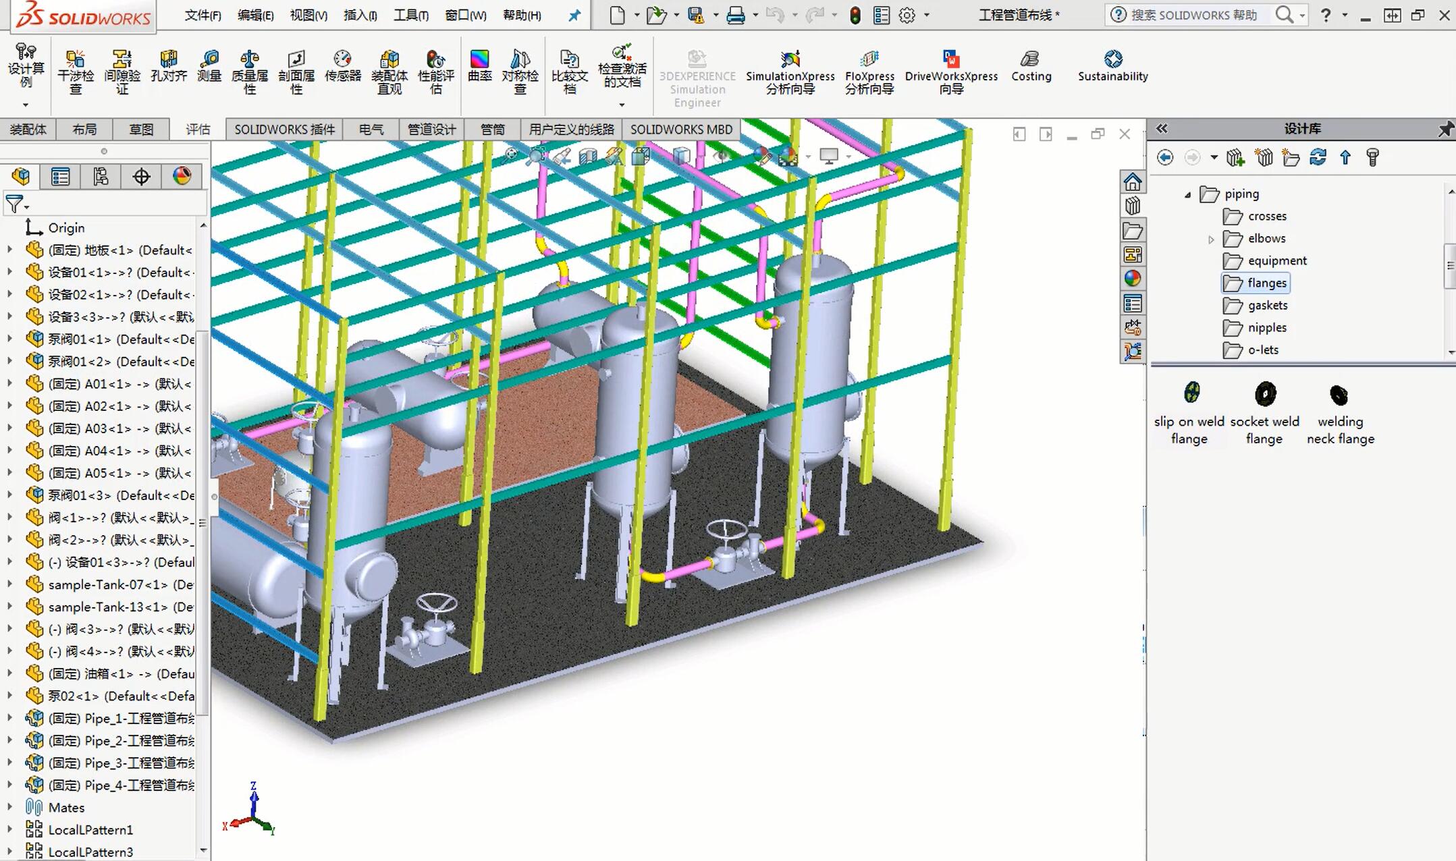Open the Sustainability tool

click(1112, 66)
